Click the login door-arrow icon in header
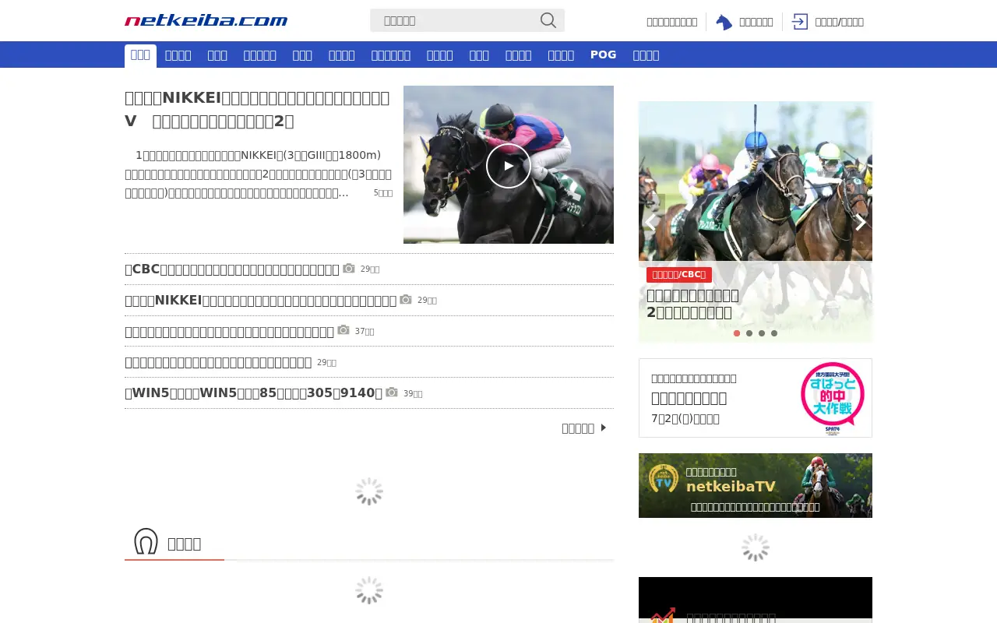Image resolution: width=997 pixels, height=623 pixels. 800,22
